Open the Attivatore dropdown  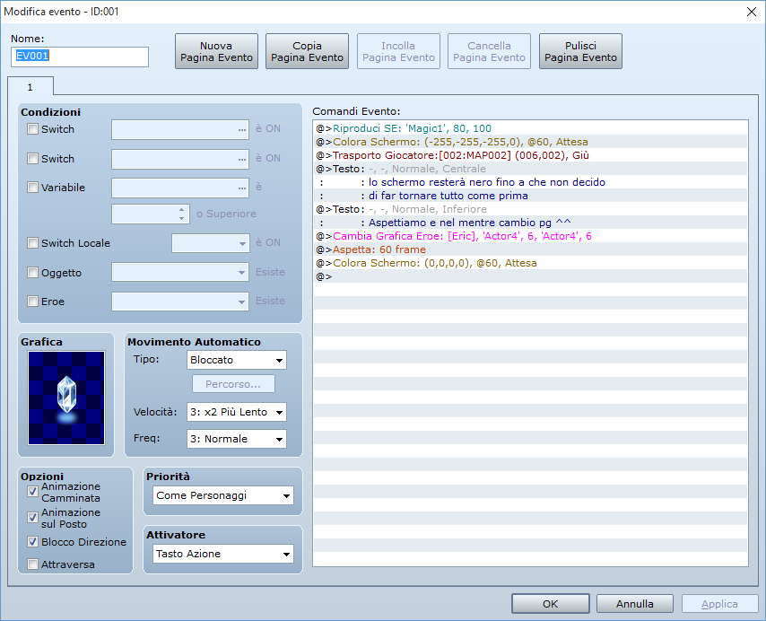point(223,554)
